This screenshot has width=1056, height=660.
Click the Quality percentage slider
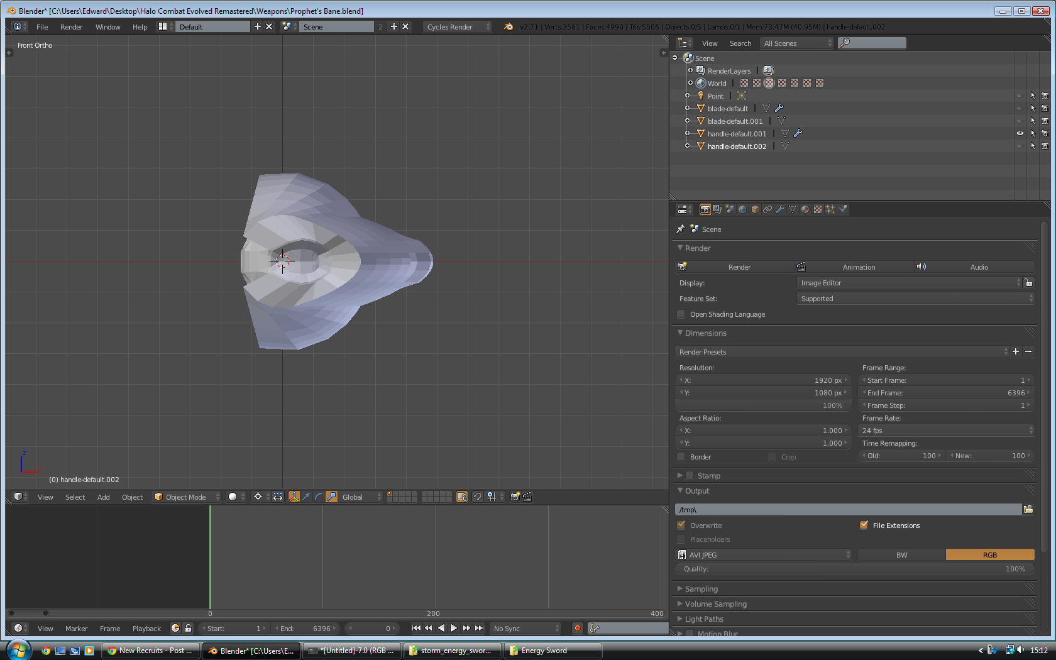[x=854, y=569]
